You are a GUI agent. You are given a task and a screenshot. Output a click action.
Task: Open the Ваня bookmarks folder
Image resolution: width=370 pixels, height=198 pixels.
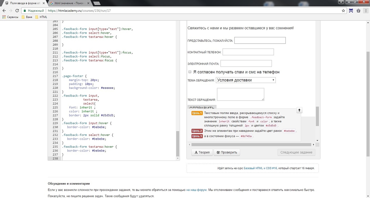pyautogui.click(x=27, y=17)
